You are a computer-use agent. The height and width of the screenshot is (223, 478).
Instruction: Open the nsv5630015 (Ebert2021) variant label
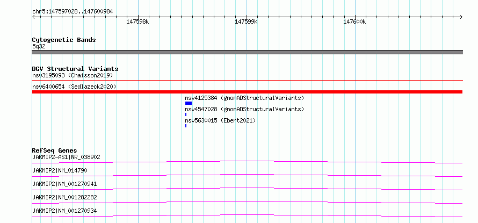point(220,120)
